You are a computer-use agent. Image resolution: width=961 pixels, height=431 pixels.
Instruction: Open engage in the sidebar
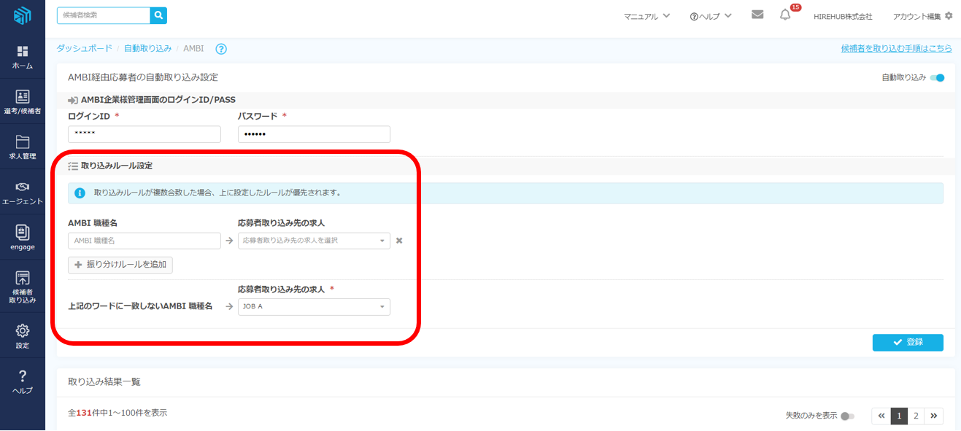[23, 238]
